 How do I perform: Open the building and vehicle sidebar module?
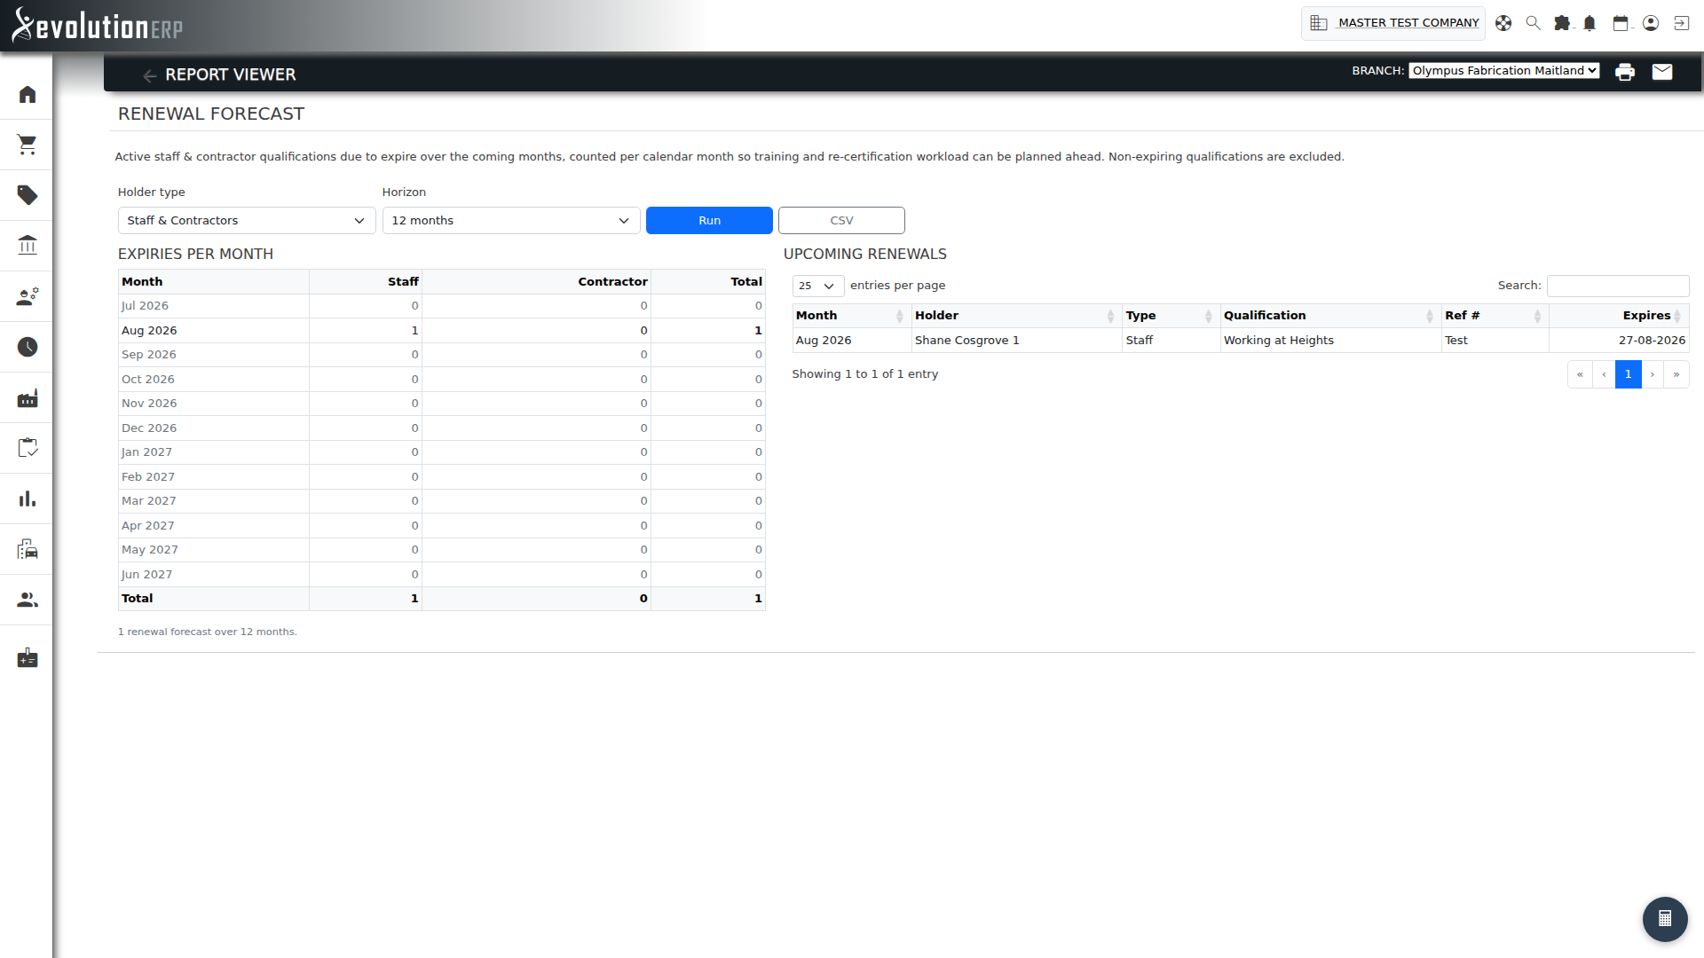point(28,549)
